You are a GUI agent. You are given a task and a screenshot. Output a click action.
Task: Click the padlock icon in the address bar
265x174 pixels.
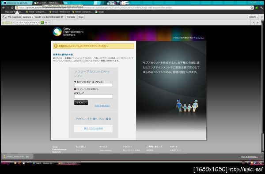click(x=17, y=8)
